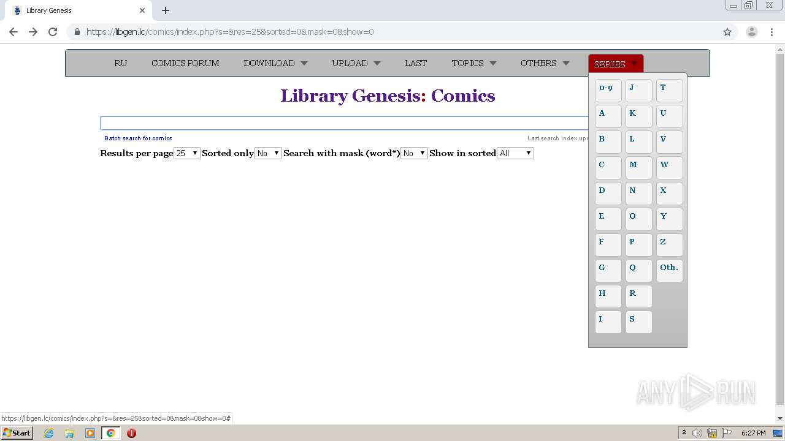Switch to the Chrome taskbar icon

(110, 433)
